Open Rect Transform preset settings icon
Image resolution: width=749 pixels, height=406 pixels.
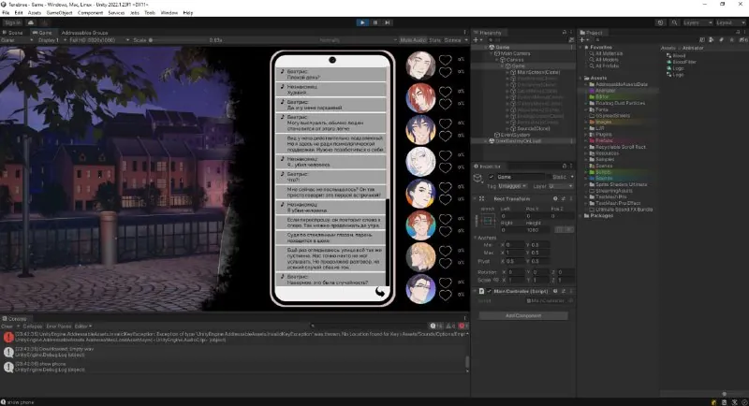(564, 198)
